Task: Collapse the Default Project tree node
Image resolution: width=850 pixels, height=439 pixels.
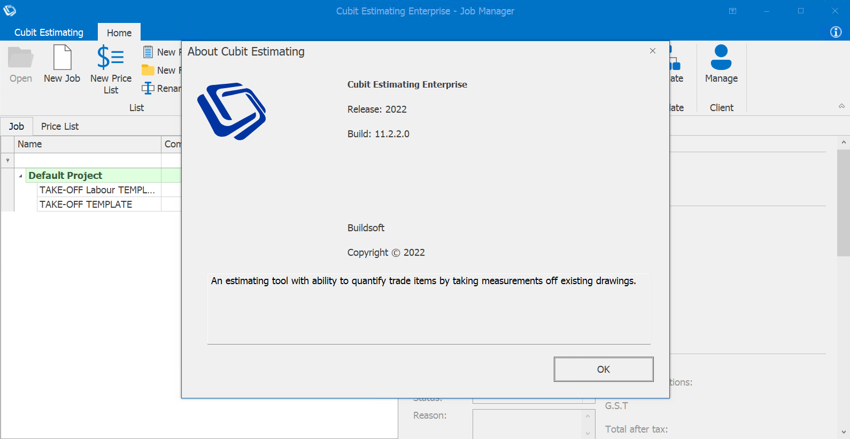Action: pos(20,176)
